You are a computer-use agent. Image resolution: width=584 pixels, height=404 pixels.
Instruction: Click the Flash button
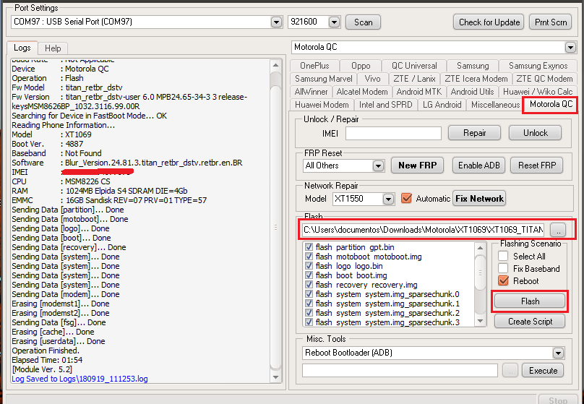tap(530, 301)
